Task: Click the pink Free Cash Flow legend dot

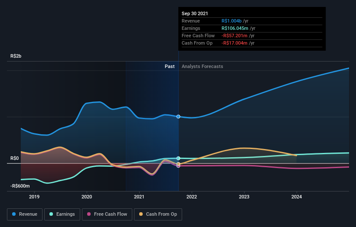Action: tap(89, 214)
